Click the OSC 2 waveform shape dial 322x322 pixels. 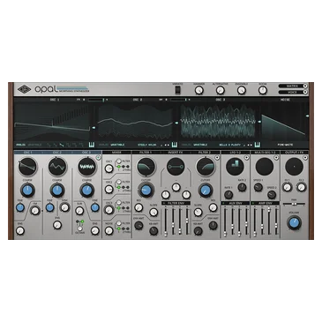point(57,167)
